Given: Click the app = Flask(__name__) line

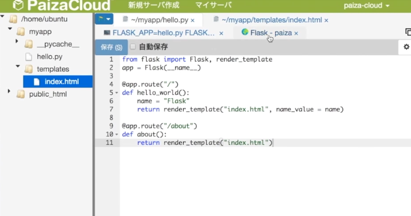Looking at the screenshot, I should tap(161, 68).
